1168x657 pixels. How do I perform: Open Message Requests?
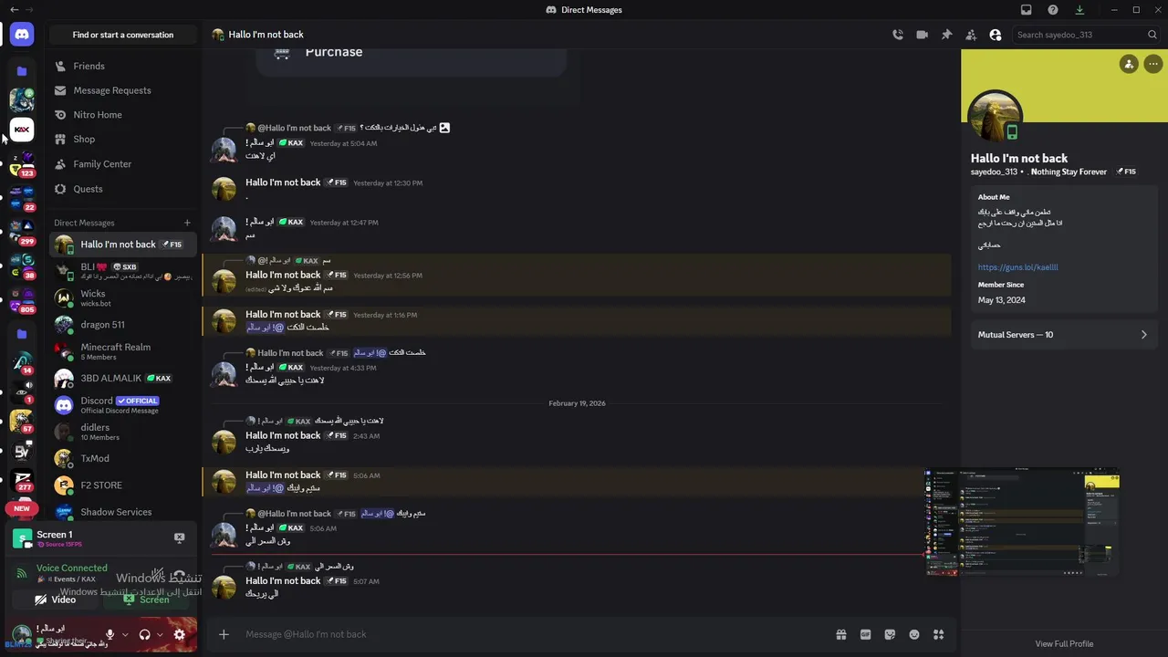(122, 90)
